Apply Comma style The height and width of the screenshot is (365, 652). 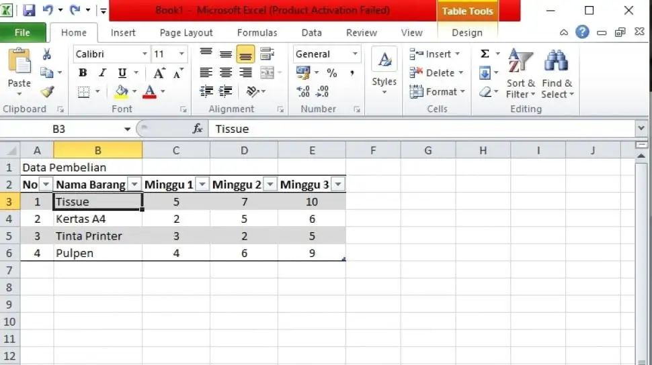click(x=352, y=73)
